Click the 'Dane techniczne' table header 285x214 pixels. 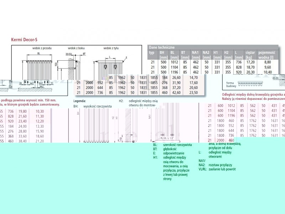click(162, 47)
